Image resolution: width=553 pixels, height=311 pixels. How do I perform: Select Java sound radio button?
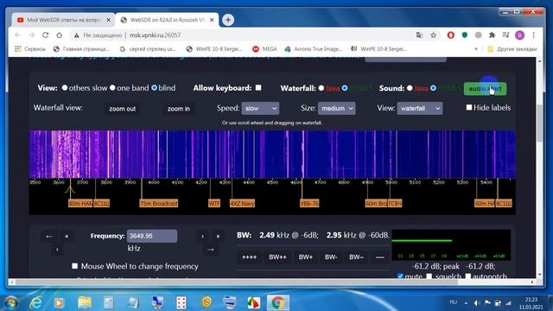coord(410,88)
